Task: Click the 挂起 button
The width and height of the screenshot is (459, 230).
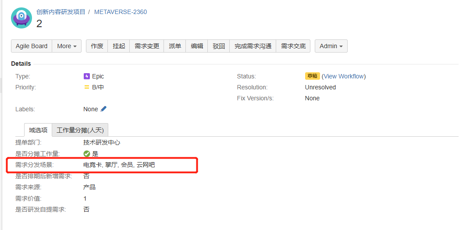Action: coord(119,46)
